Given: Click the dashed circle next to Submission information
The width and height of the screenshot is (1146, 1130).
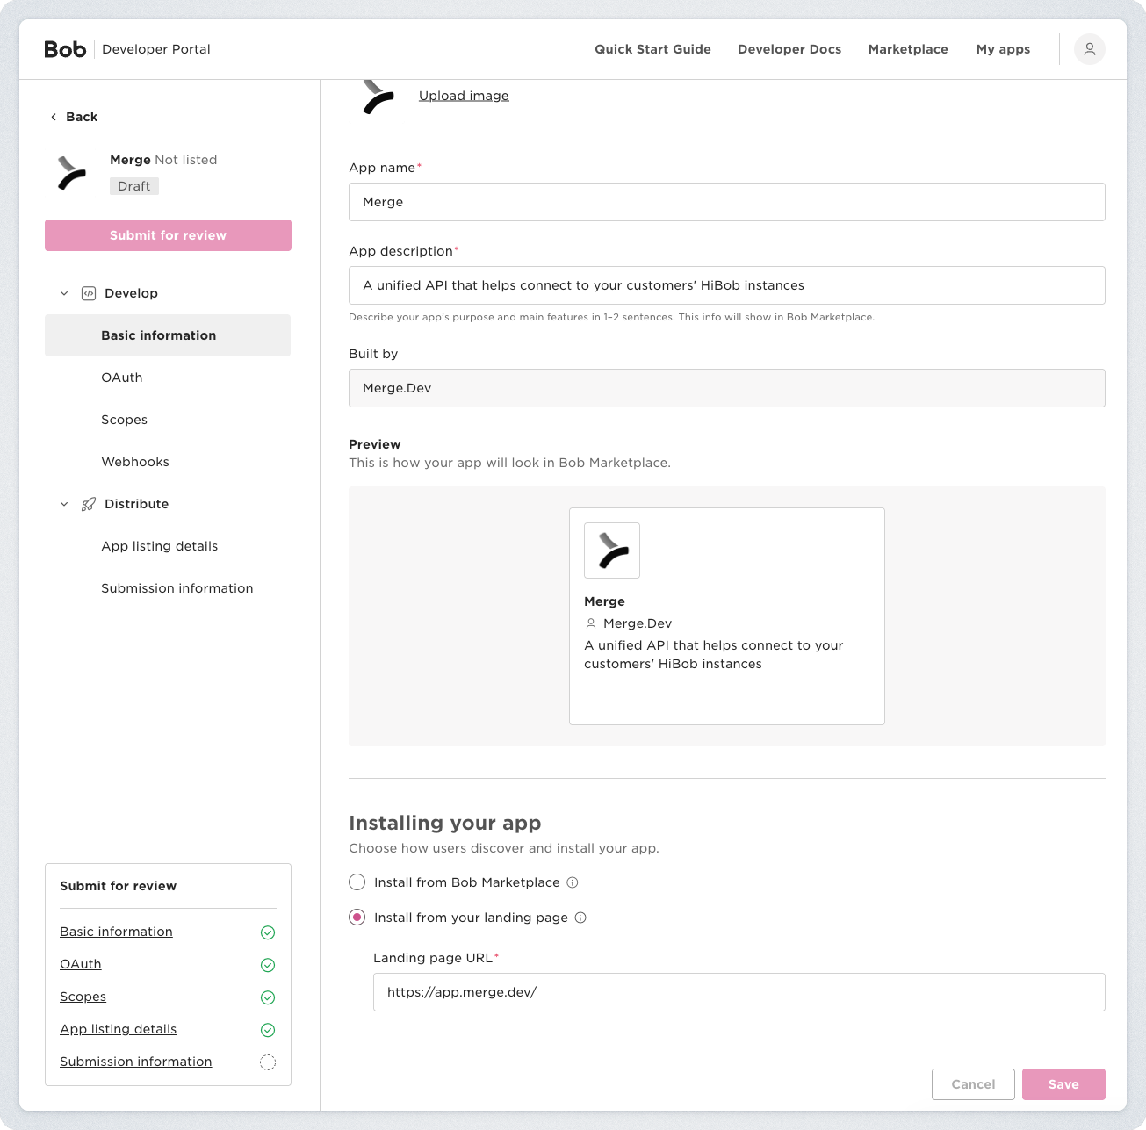Looking at the screenshot, I should pos(268,1062).
